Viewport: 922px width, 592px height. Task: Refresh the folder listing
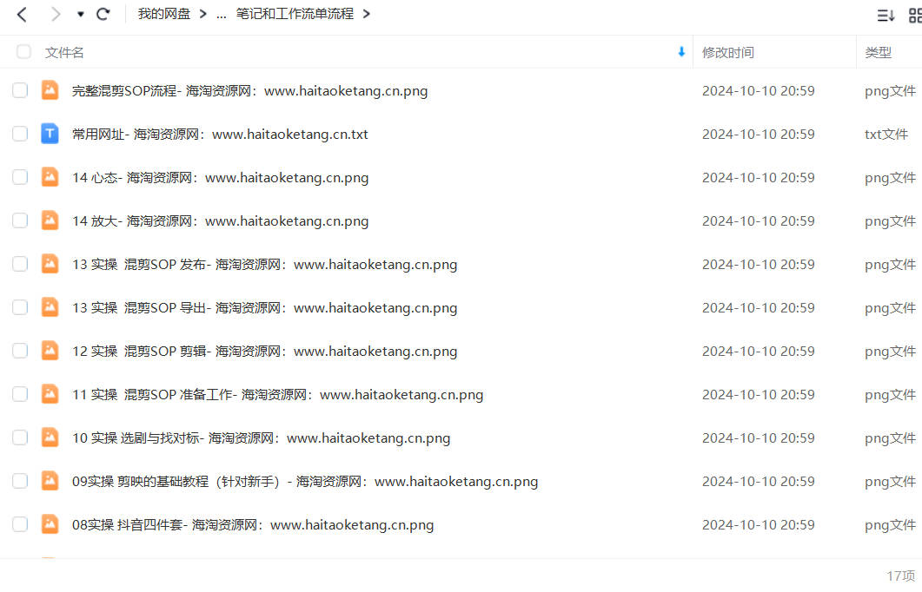click(103, 14)
